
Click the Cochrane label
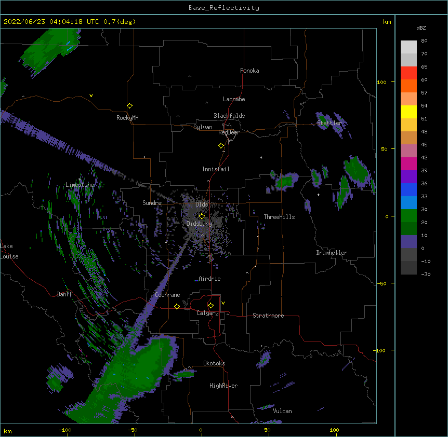click(167, 295)
